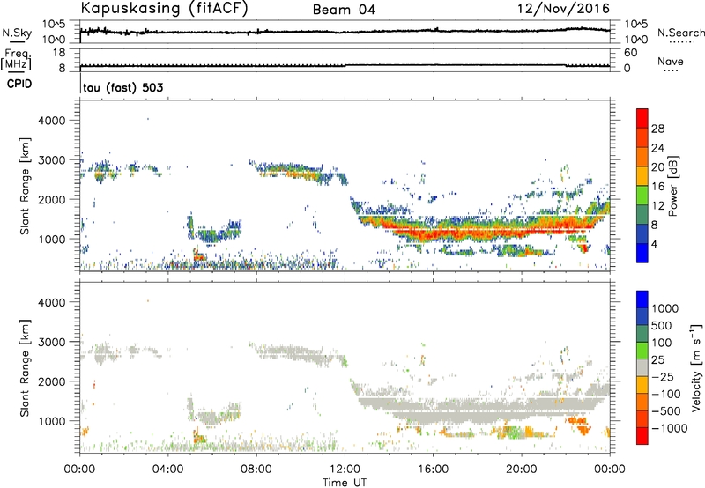Select the CPID row label
The height and width of the screenshot is (488, 705).
[x=19, y=84]
